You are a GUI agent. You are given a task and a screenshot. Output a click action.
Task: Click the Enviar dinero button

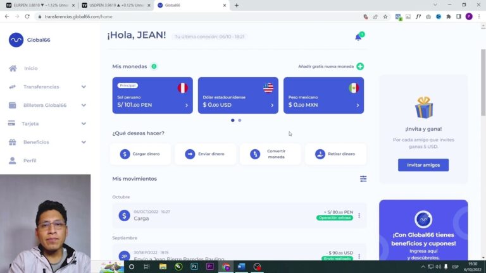click(x=205, y=154)
